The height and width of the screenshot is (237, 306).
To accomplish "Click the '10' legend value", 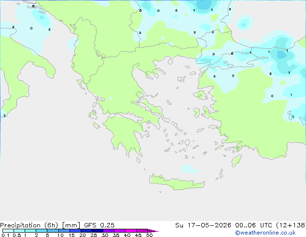I will [x=60, y=235].
